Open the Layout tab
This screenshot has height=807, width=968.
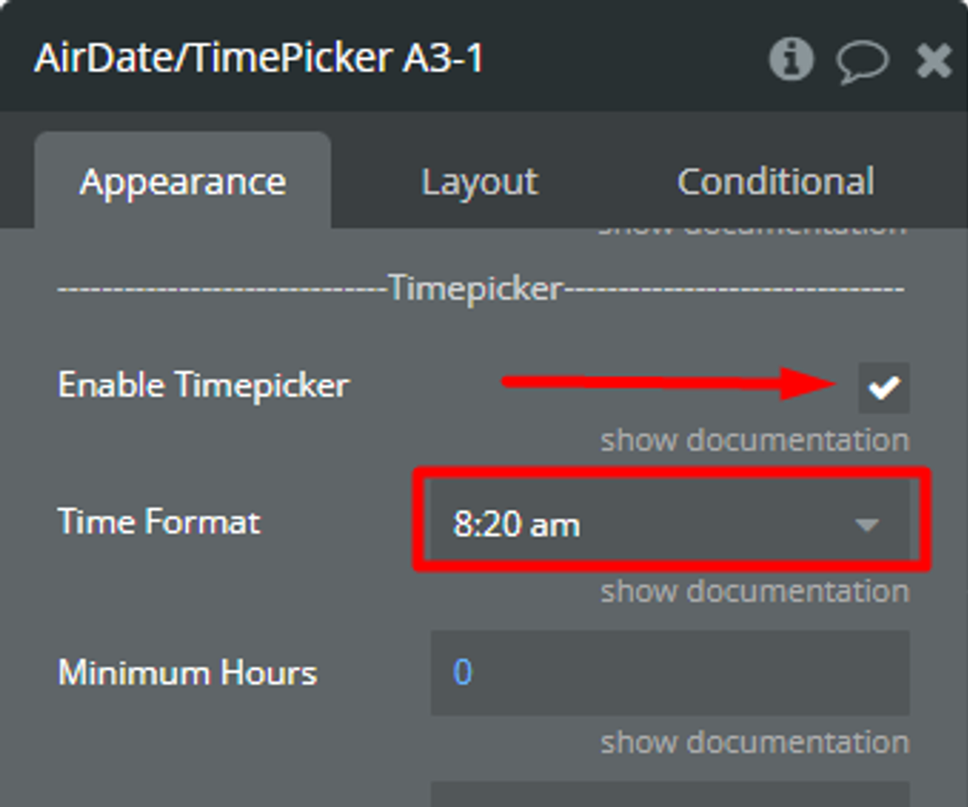pyautogui.click(x=479, y=181)
